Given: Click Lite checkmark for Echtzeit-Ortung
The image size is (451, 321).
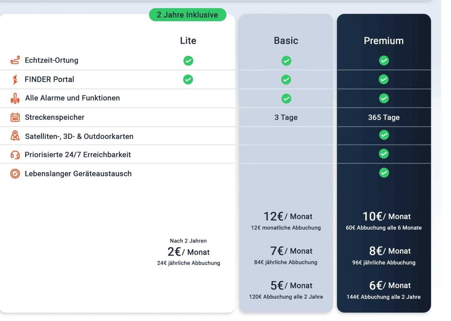Looking at the screenshot, I should pyautogui.click(x=188, y=61).
